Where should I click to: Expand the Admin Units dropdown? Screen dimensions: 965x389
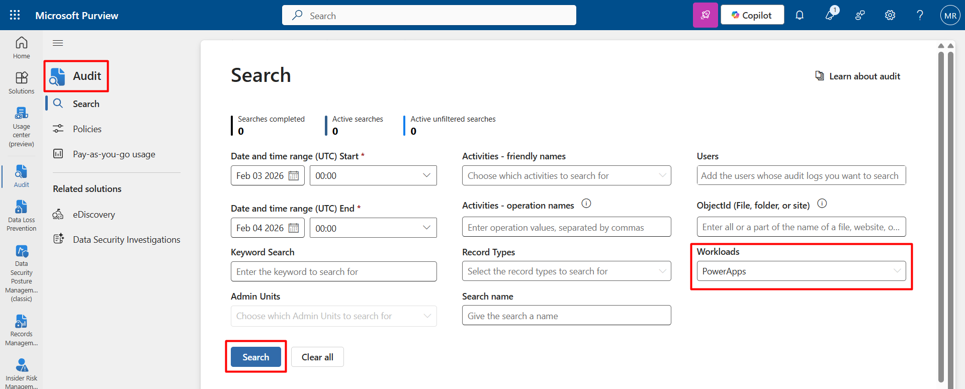334,316
